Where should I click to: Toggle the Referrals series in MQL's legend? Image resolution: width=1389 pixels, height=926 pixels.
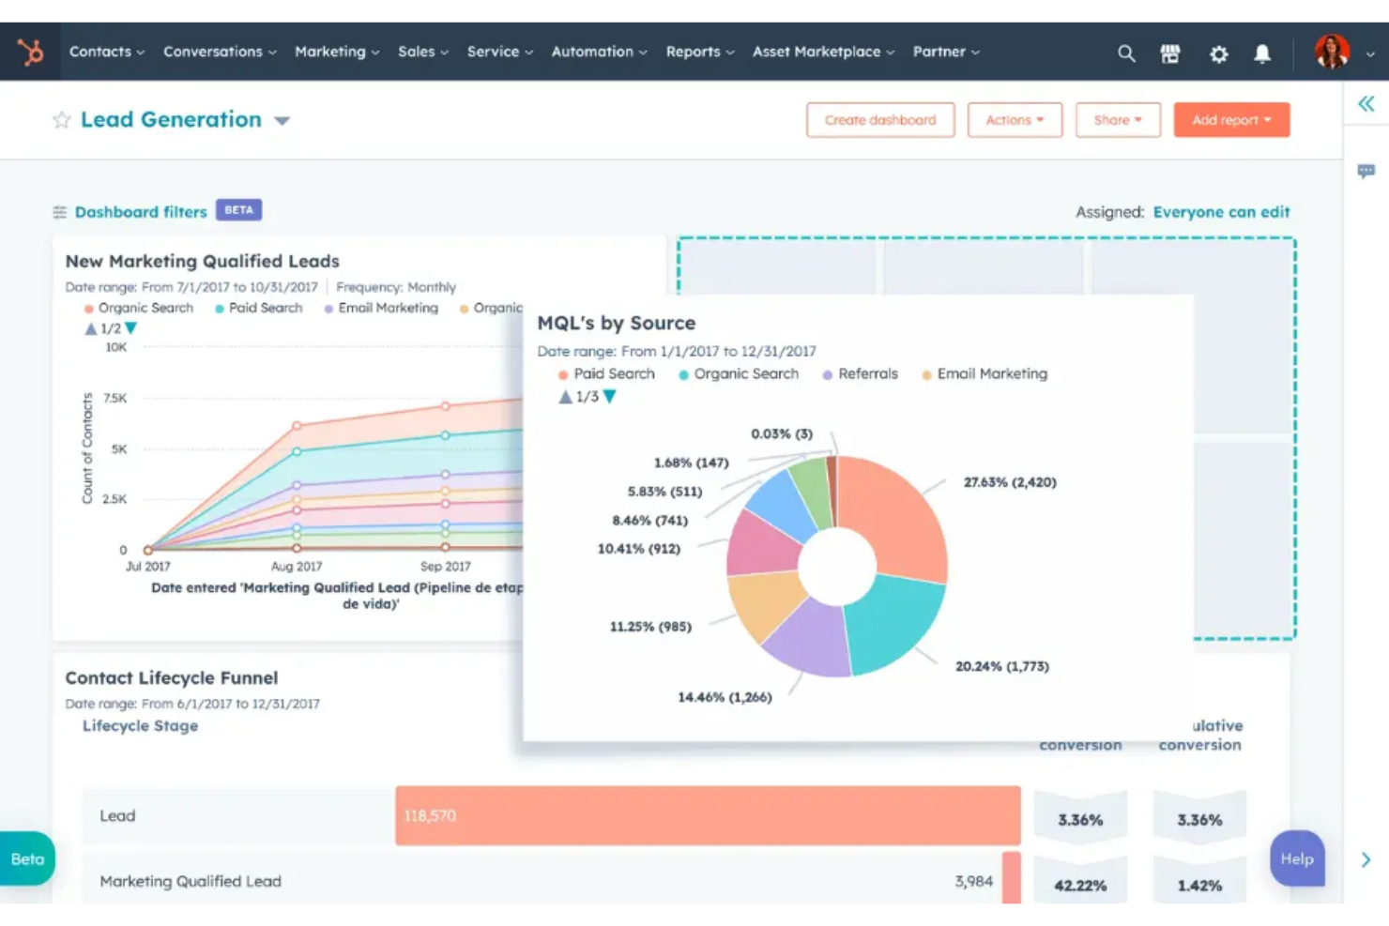coord(864,373)
